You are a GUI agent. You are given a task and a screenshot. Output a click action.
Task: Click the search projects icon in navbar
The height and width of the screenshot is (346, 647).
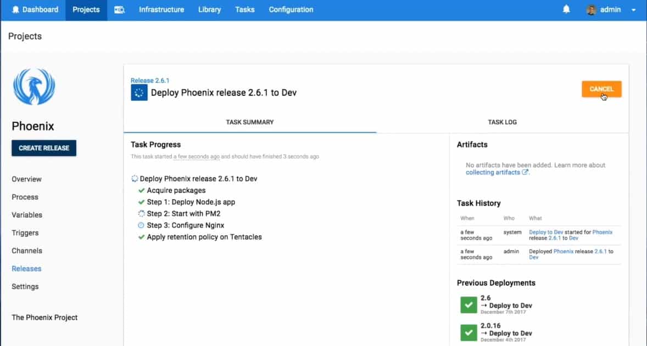pyautogui.click(x=119, y=9)
